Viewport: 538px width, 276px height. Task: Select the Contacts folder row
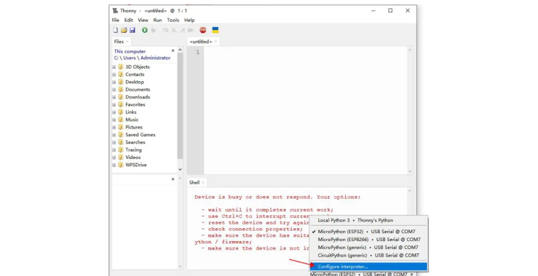pyautogui.click(x=144, y=74)
